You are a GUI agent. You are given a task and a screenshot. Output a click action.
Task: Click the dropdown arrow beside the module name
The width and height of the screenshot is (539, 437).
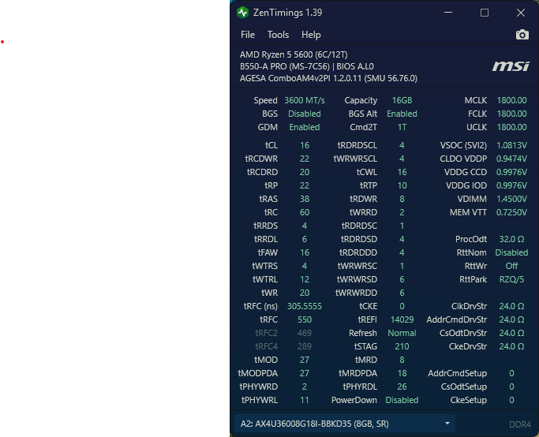tap(447, 424)
